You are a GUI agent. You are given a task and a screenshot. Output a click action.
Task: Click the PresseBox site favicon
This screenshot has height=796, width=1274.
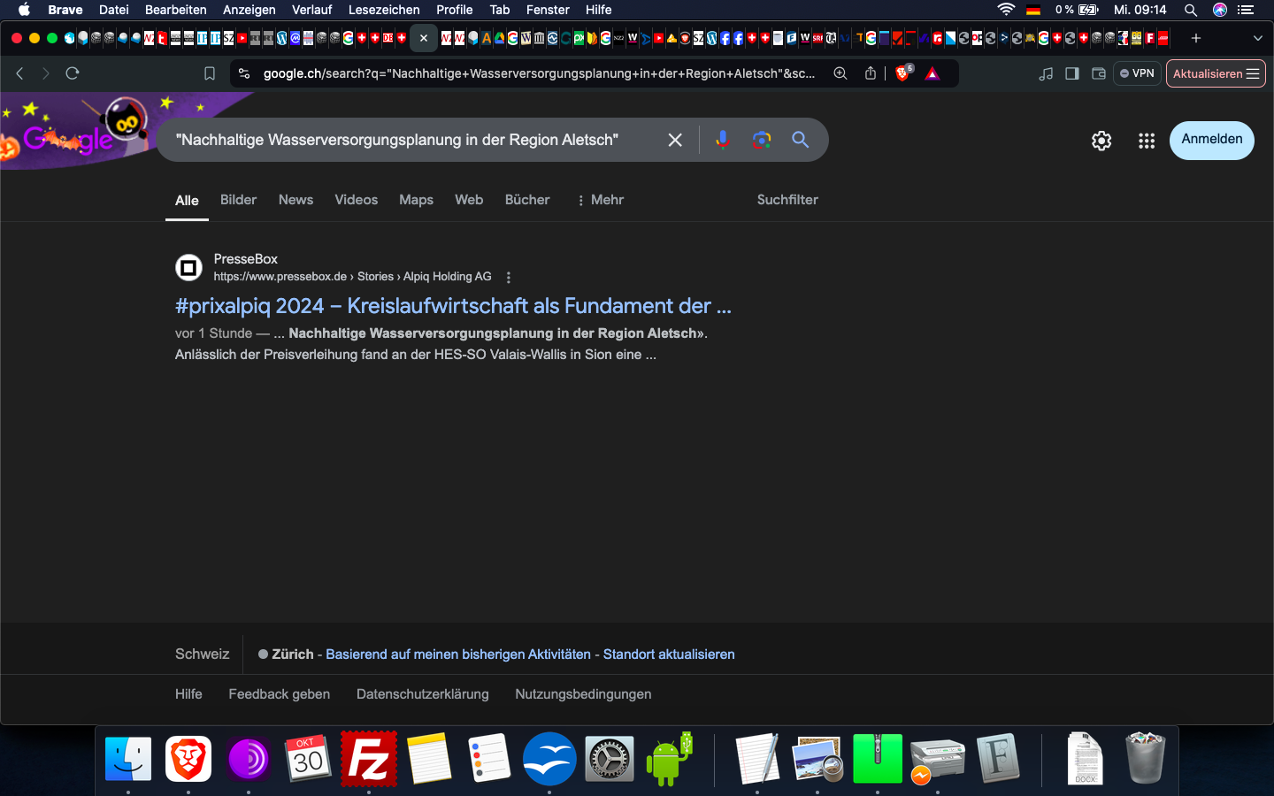click(188, 267)
